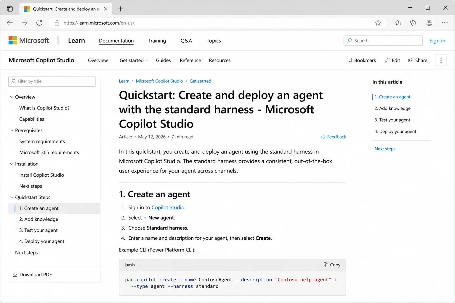Go forward to next page

(25, 23)
